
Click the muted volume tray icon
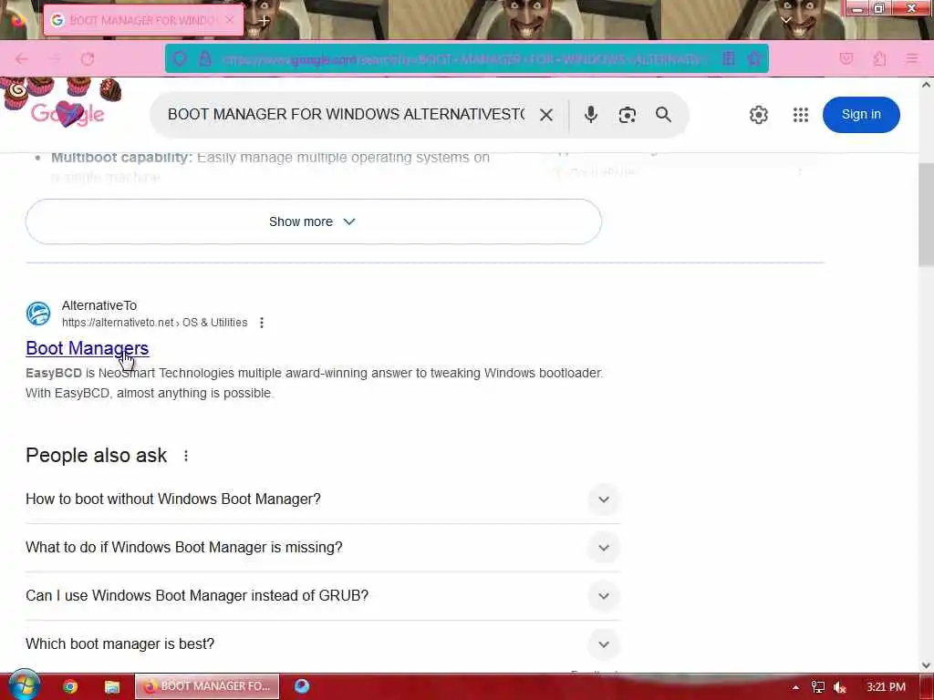pyautogui.click(x=840, y=687)
